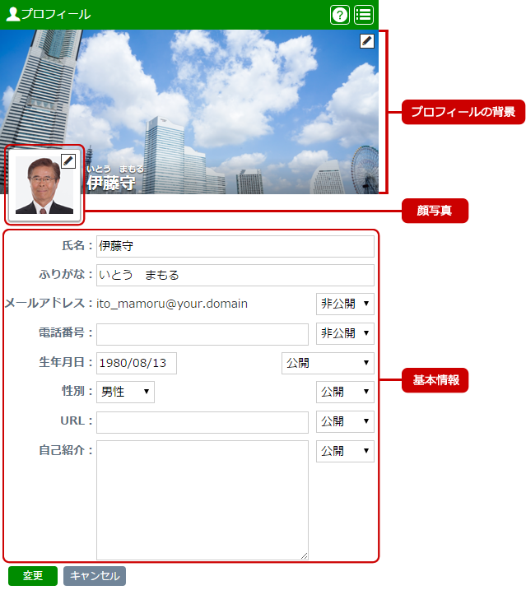The image size is (526, 604).
Task: Edit the profile background with pencil icon
Action: click(x=367, y=41)
